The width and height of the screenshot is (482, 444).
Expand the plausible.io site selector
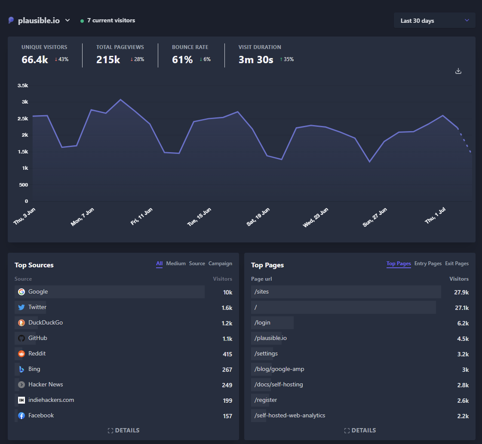click(x=67, y=20)
